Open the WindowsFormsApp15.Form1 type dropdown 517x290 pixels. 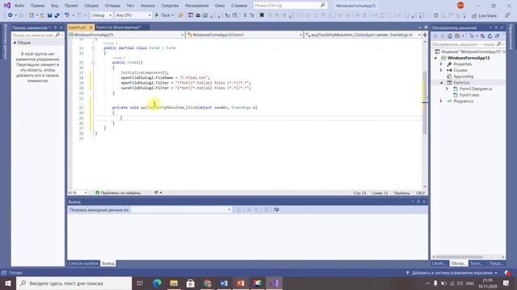[244, 35]
